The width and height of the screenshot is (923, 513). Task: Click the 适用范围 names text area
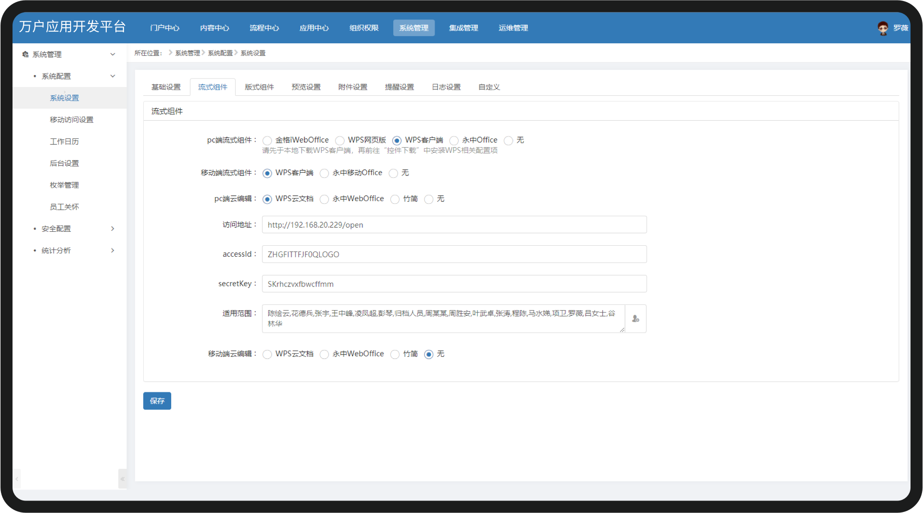(443, 319)
